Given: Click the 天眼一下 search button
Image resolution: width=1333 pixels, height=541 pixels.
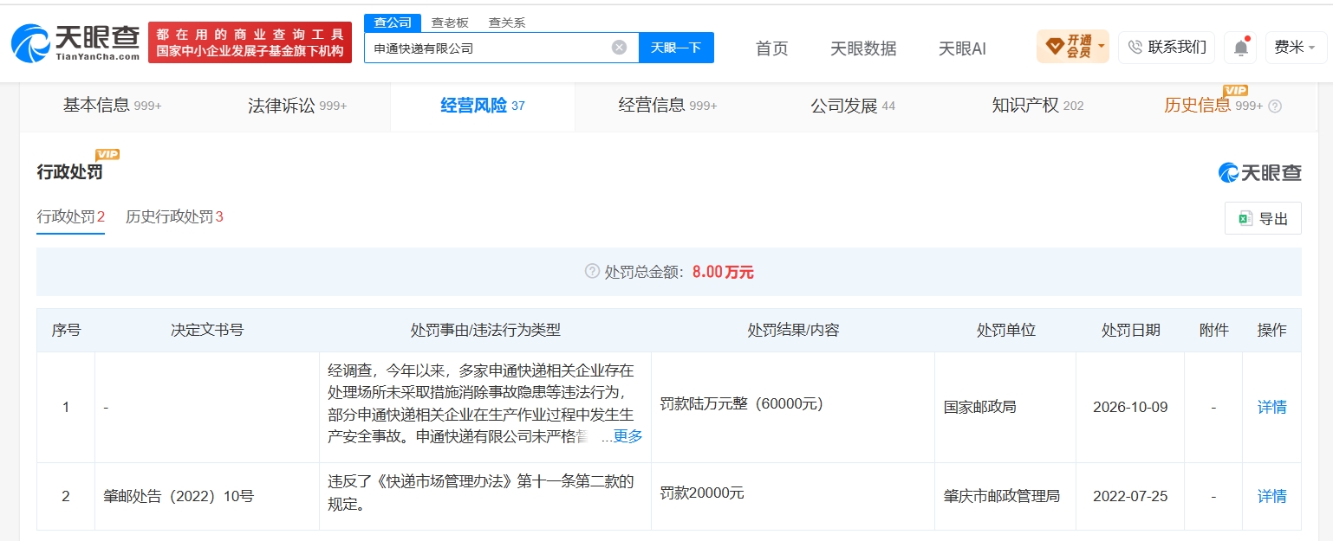Looking at the screenshot, I should tap(676, 48).
